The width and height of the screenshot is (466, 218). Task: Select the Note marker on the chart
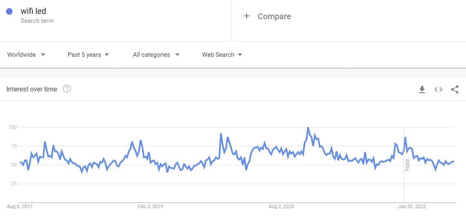[407, 165]
